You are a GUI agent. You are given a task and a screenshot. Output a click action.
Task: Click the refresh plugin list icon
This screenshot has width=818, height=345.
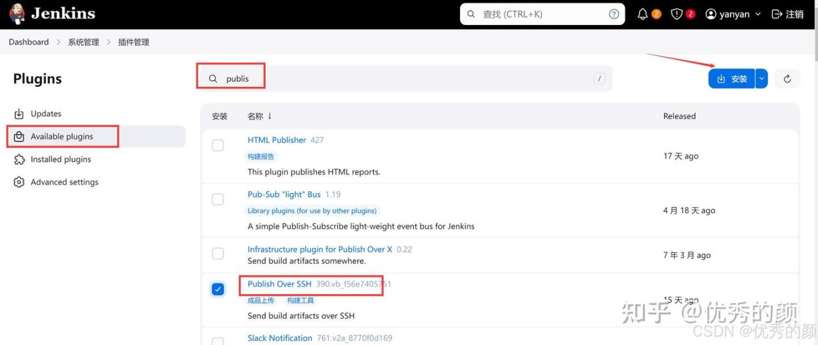(787, 79)
